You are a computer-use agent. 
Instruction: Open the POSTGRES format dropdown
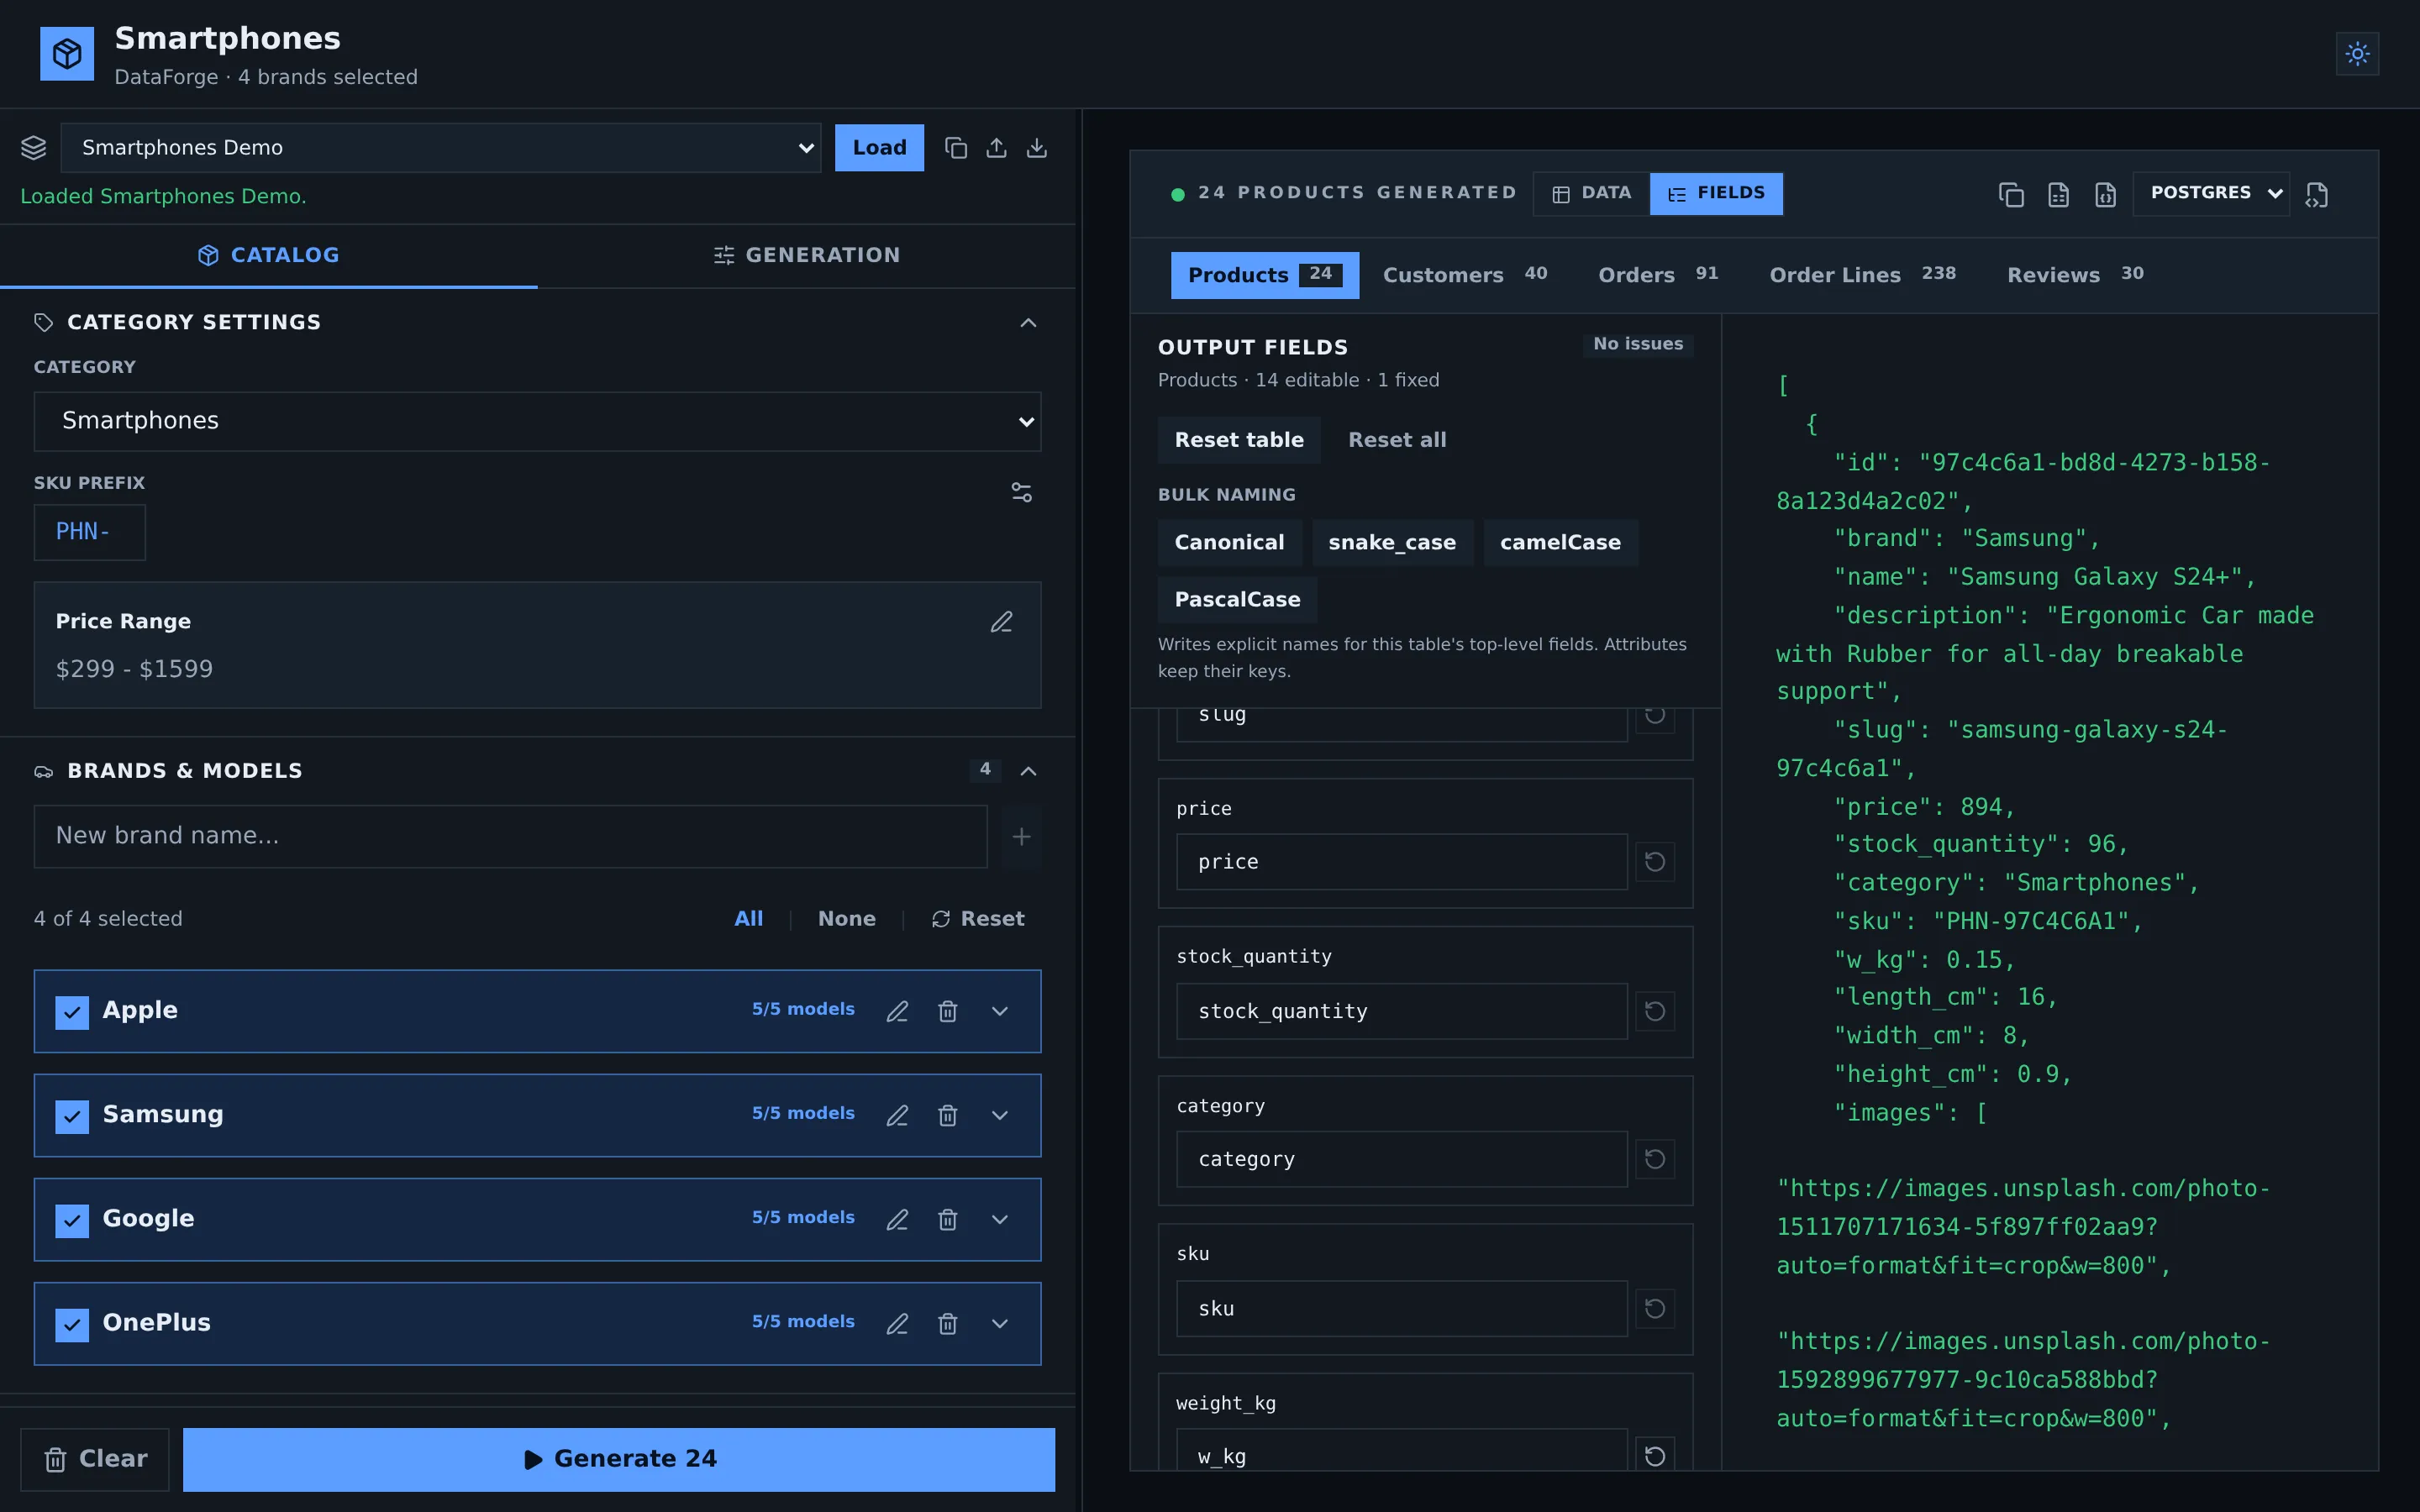coord(2211,193)
